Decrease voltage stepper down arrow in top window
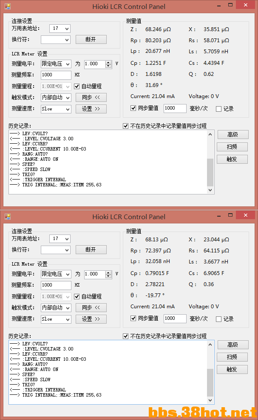This screenshot has width=258, height=420. (x=108, y=66)
